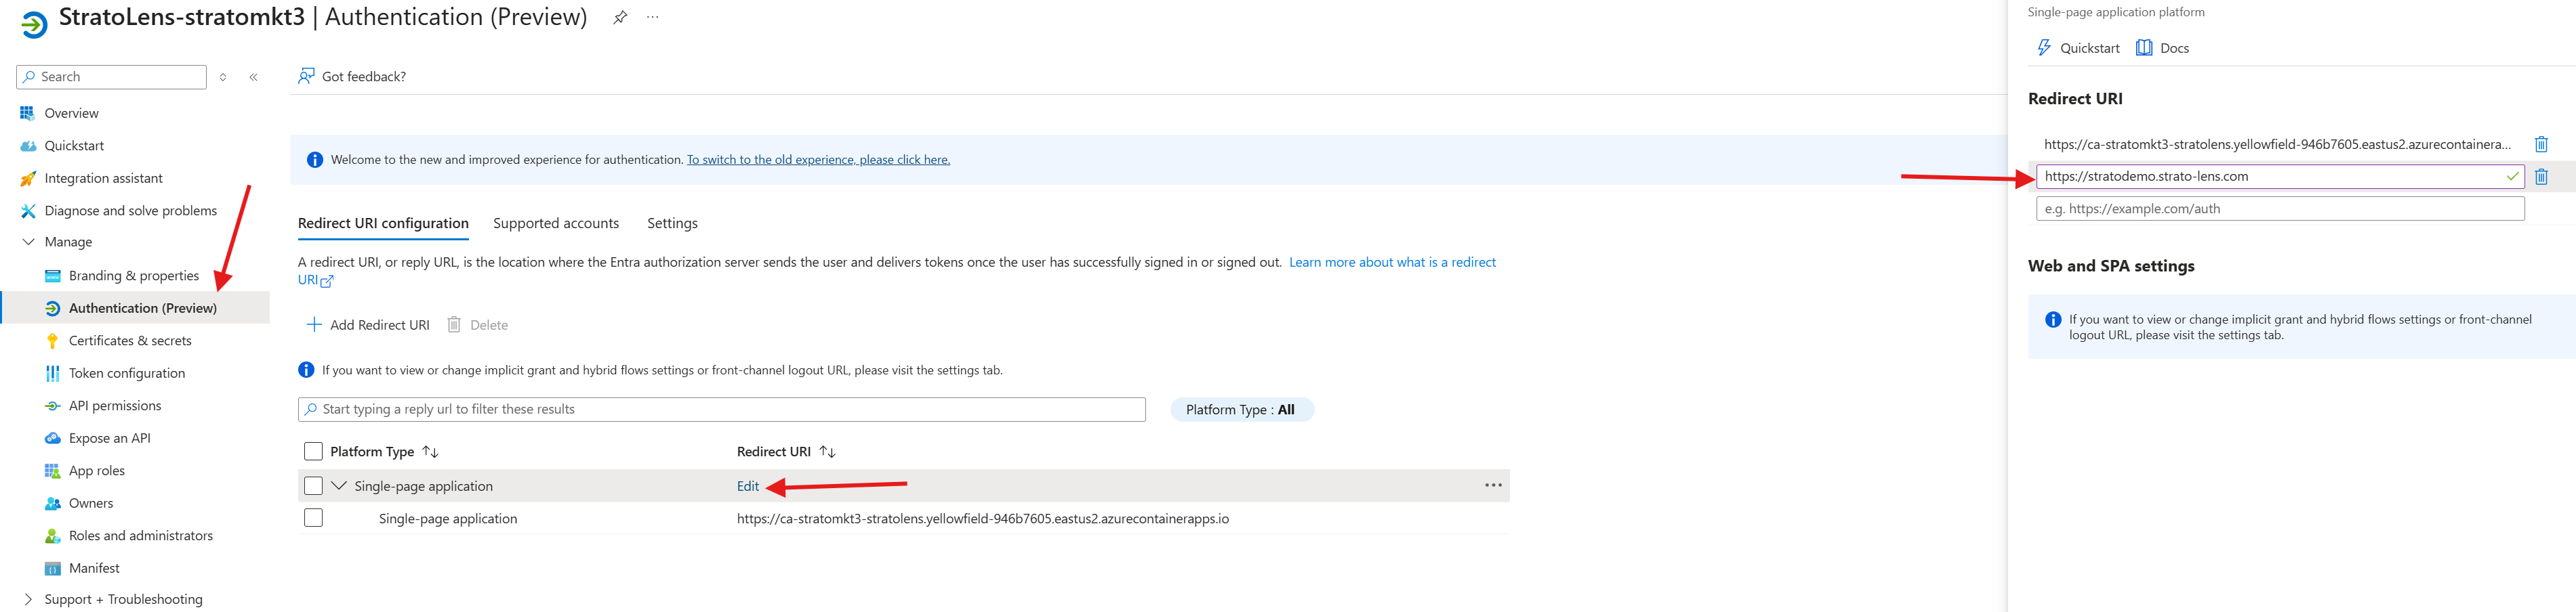Switch to the Supported accounts tab

pyautogui.click(x=556, y=223)
